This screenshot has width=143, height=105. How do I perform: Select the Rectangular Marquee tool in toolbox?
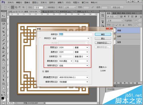[x=3, y=20]
